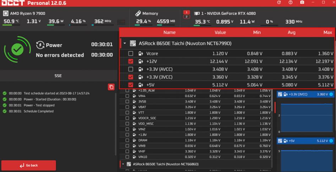Click the voltage icon beside Vcore

pos(141,53)
